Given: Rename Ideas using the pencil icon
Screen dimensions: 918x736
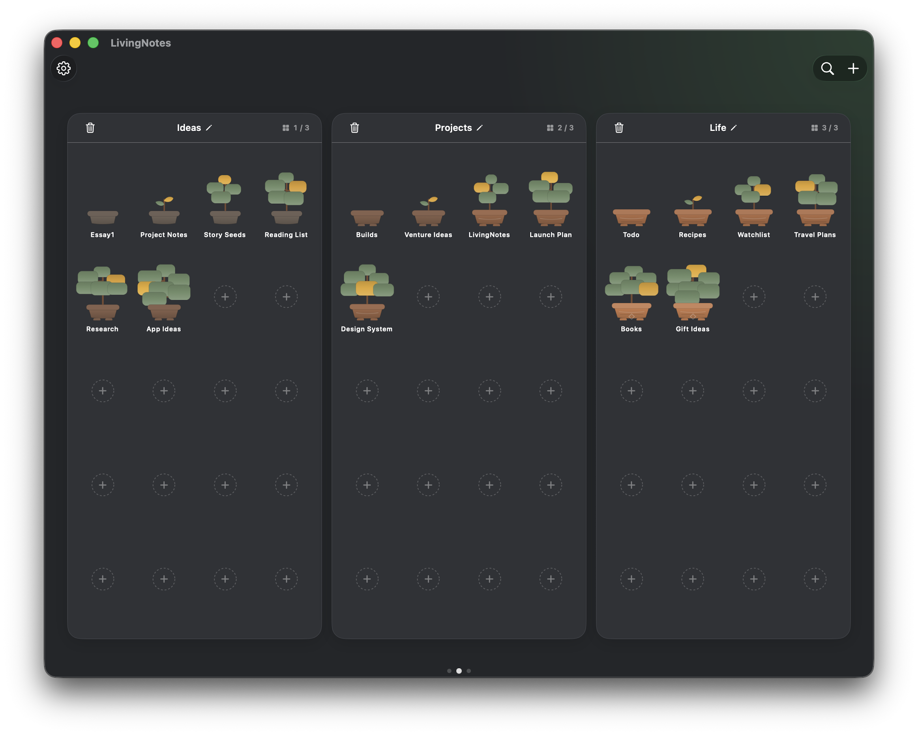Looking at the screenshot, I should click(x=209, y=128).
